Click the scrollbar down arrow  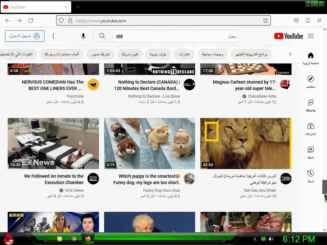[324, 230]
